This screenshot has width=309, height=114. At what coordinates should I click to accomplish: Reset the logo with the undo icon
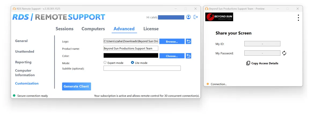click(188, 41)
